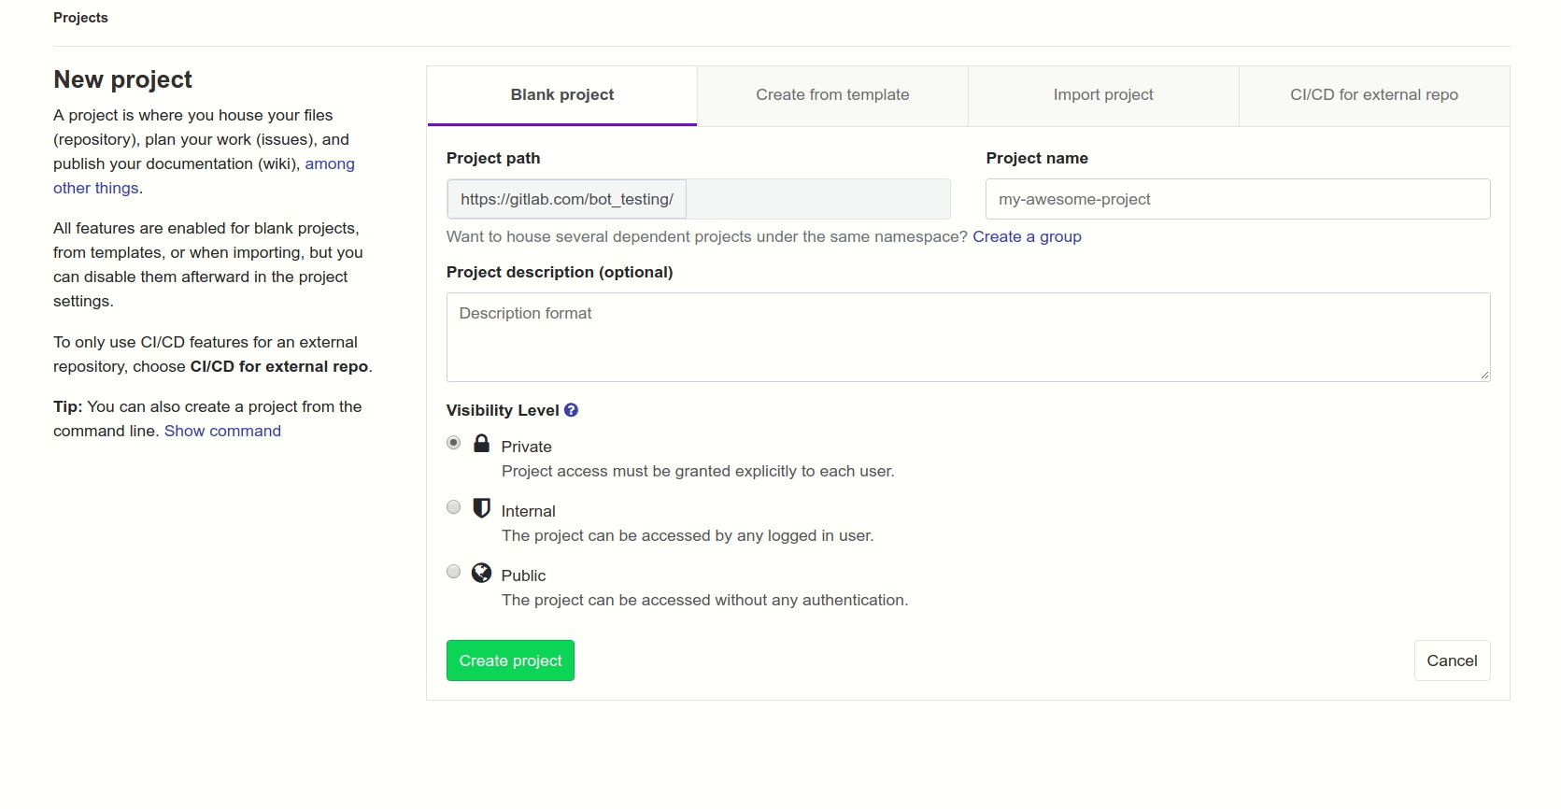Select the Private visibility radio button

[x=454, y=443]
